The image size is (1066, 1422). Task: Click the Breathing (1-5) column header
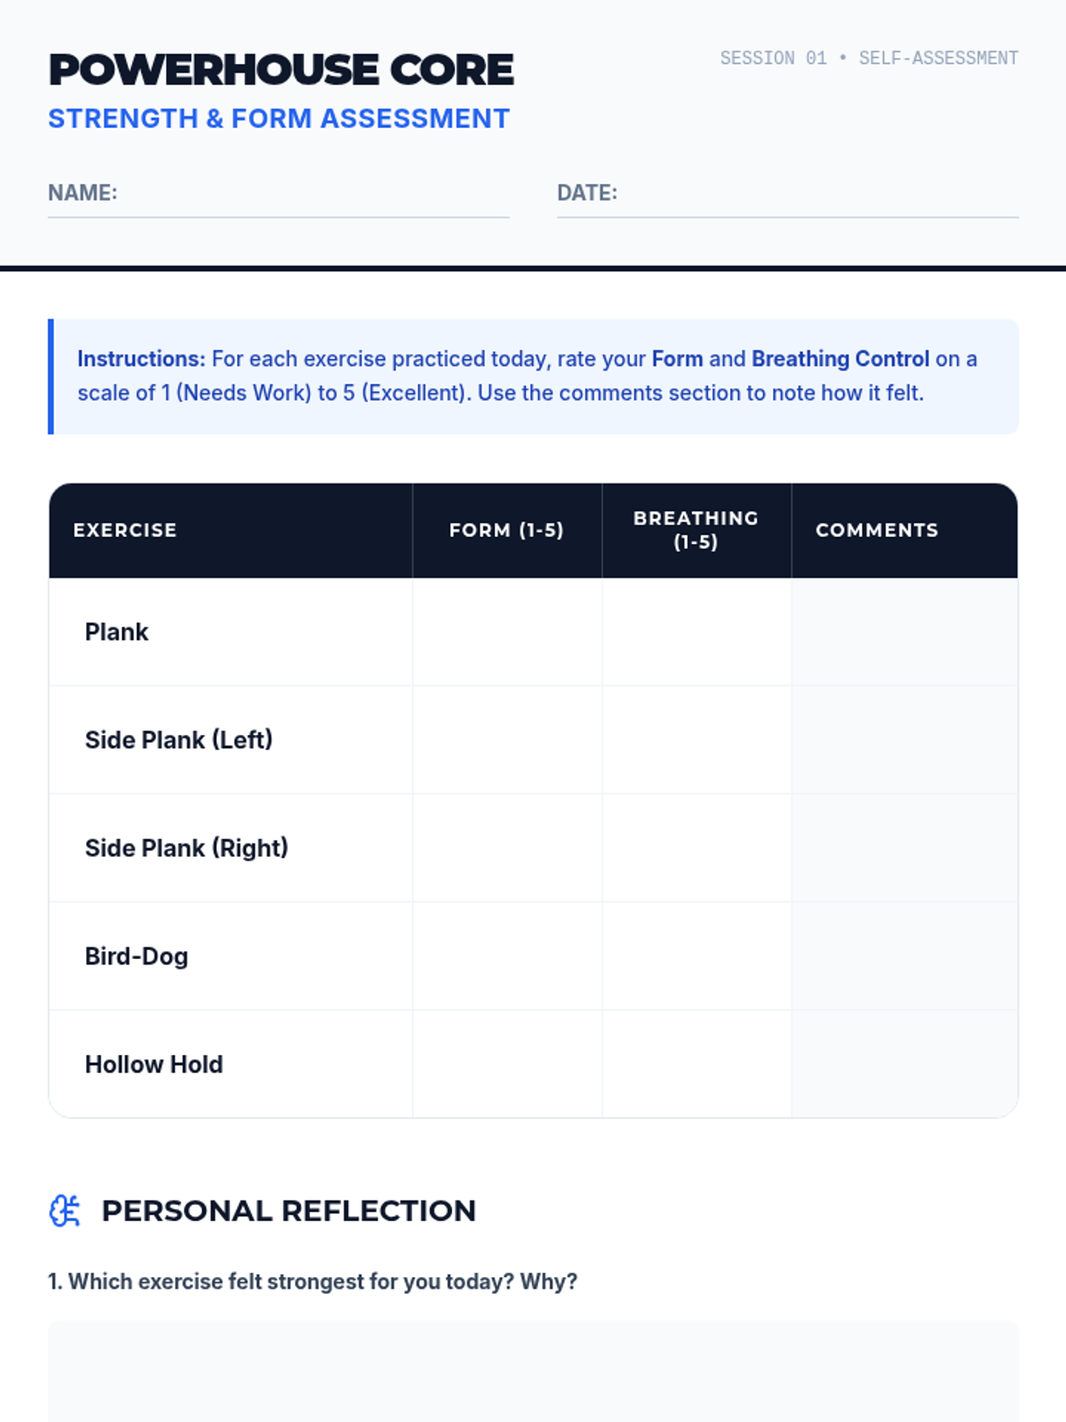(x=696, y=531)
